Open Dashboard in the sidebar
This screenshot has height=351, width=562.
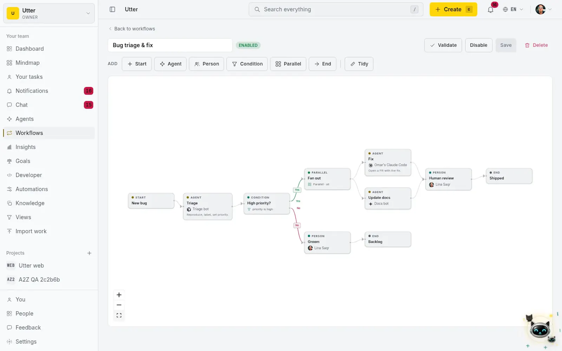[x=49, y=49]
